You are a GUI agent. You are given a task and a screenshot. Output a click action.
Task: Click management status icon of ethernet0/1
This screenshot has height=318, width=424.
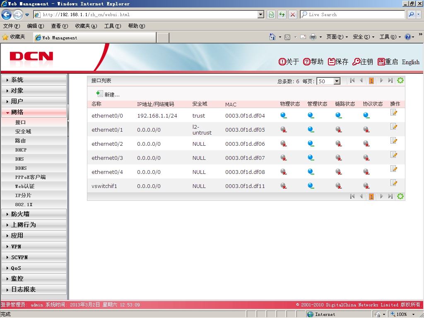click(x=311, y=130)
